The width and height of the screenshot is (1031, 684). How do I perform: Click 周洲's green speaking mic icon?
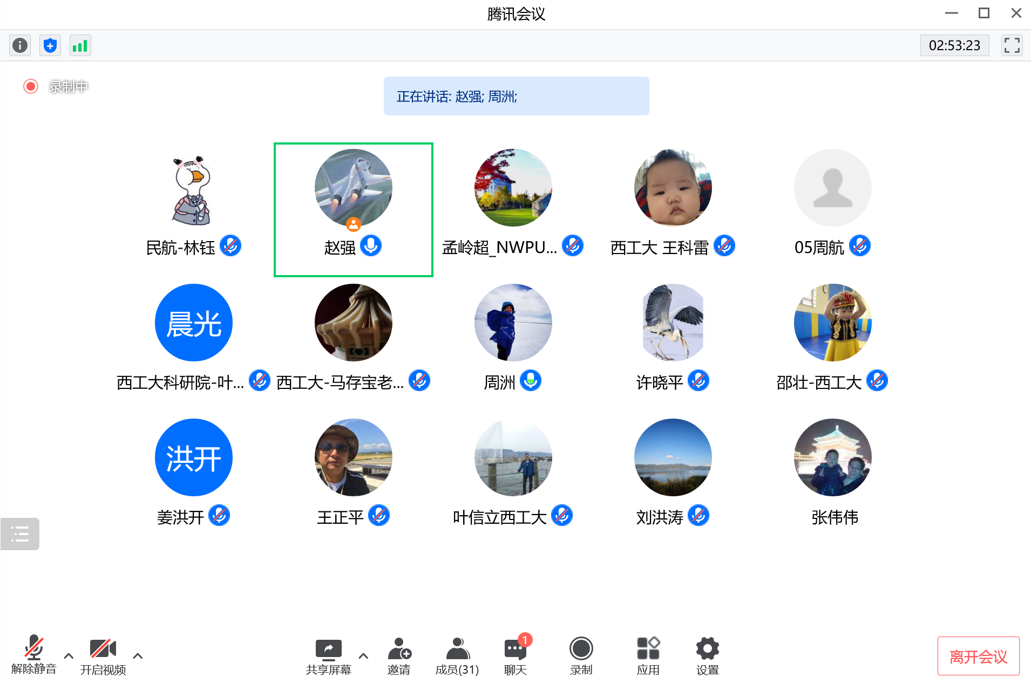tap(531, 381)
